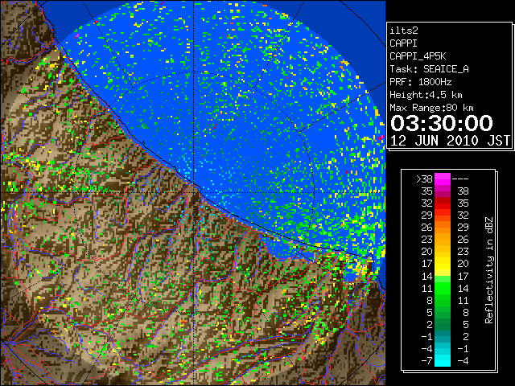515x386 pixels.
Task: Click the '>38' legend label
Action: pyautogui.click(x=424, y=179)
